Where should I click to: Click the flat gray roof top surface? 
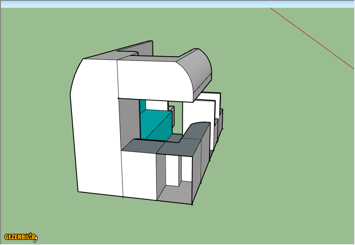click(x=150, y=59)
